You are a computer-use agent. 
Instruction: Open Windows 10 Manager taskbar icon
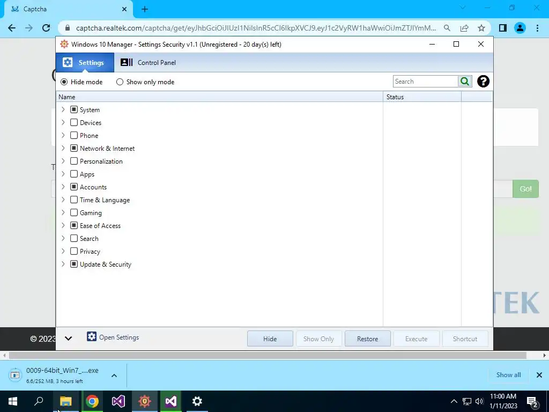(145, 401)
